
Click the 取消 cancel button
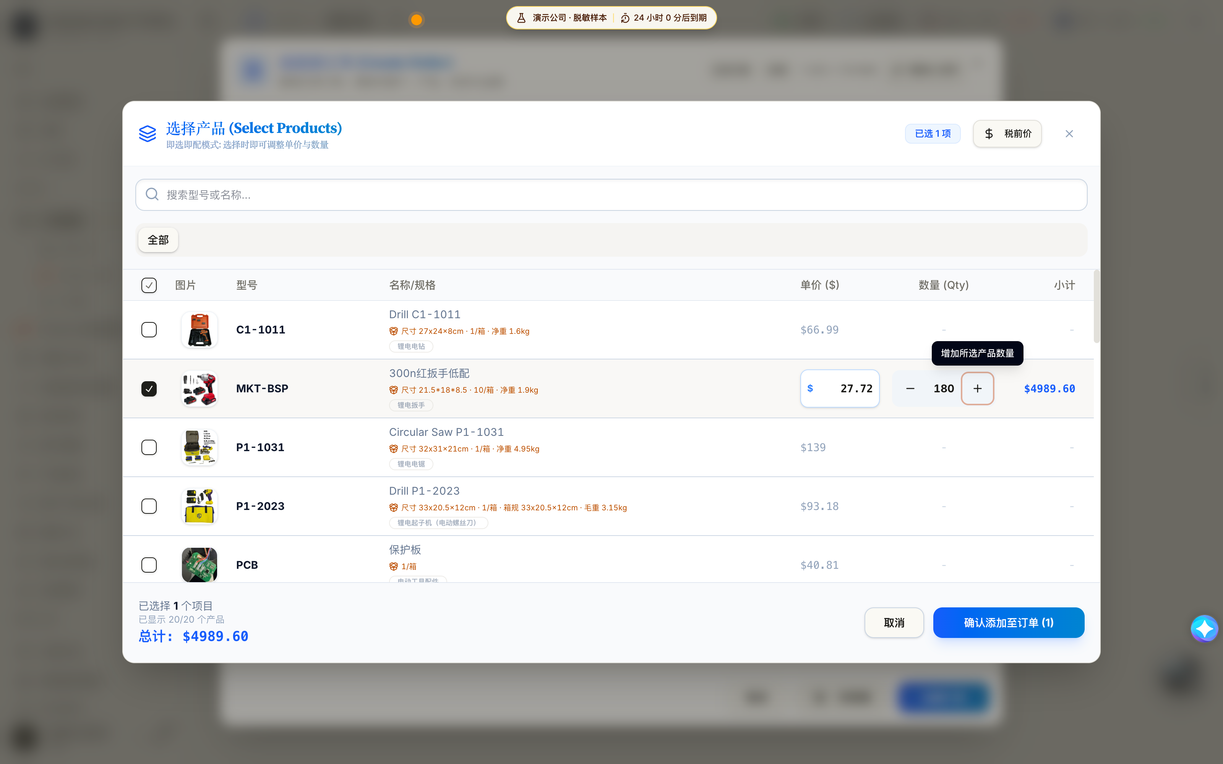coord(894,623)
